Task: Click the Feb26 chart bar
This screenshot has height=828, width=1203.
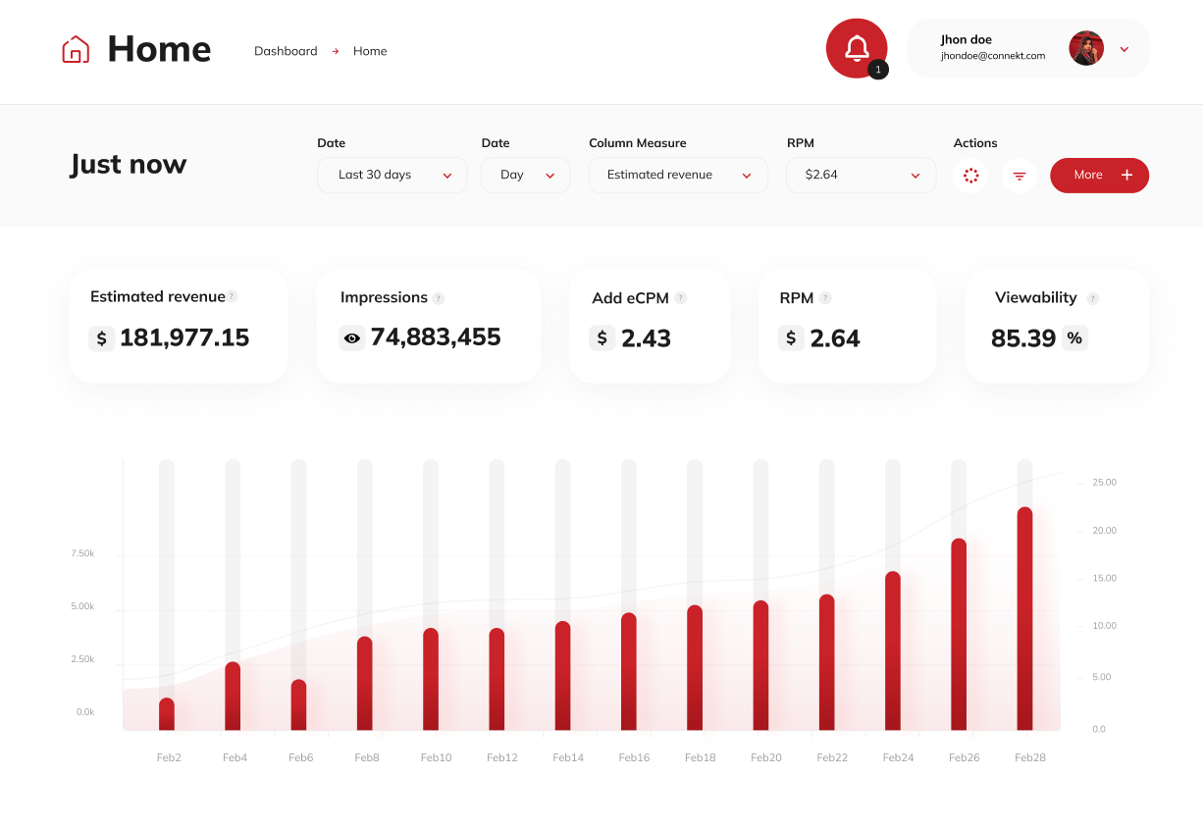Action: click(x=959, y=634)
